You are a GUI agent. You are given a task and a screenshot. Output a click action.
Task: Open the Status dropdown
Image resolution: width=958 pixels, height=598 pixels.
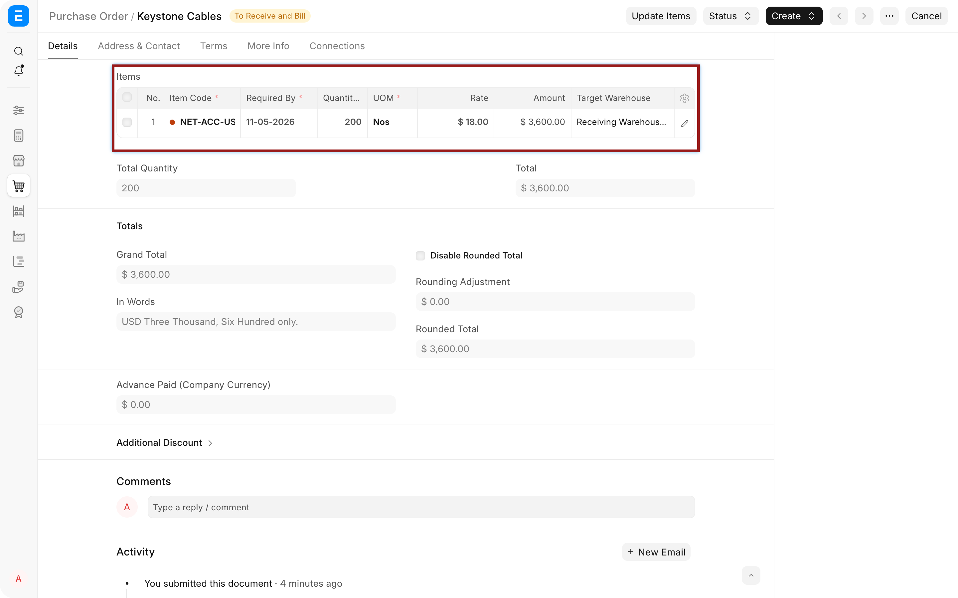tap(731, 16)
